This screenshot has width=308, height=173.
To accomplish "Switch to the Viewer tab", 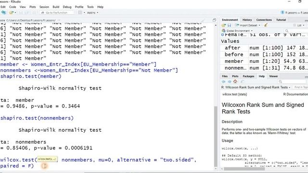I will (273, 76).
